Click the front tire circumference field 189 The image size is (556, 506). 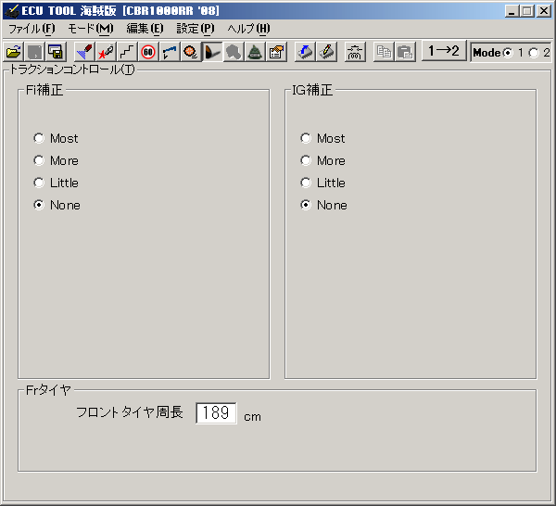click(216, 412)
